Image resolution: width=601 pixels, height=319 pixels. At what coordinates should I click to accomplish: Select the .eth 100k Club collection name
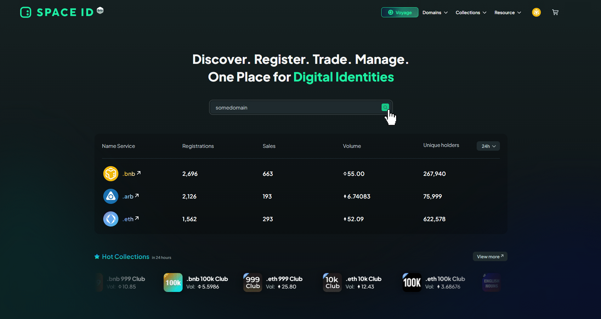pos(445,279)
